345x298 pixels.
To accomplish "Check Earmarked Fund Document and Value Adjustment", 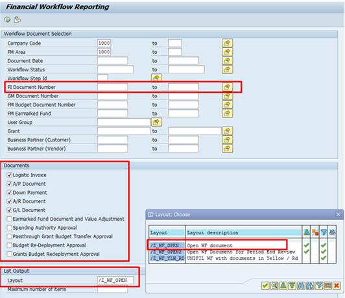I will coord(10,219).
